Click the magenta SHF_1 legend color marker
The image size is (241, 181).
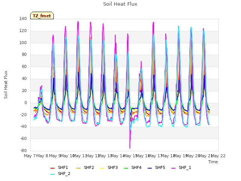click(173, 168)
